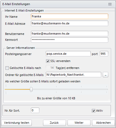Click the email size slider handle

pyautogui.click(x=31, y=89)
